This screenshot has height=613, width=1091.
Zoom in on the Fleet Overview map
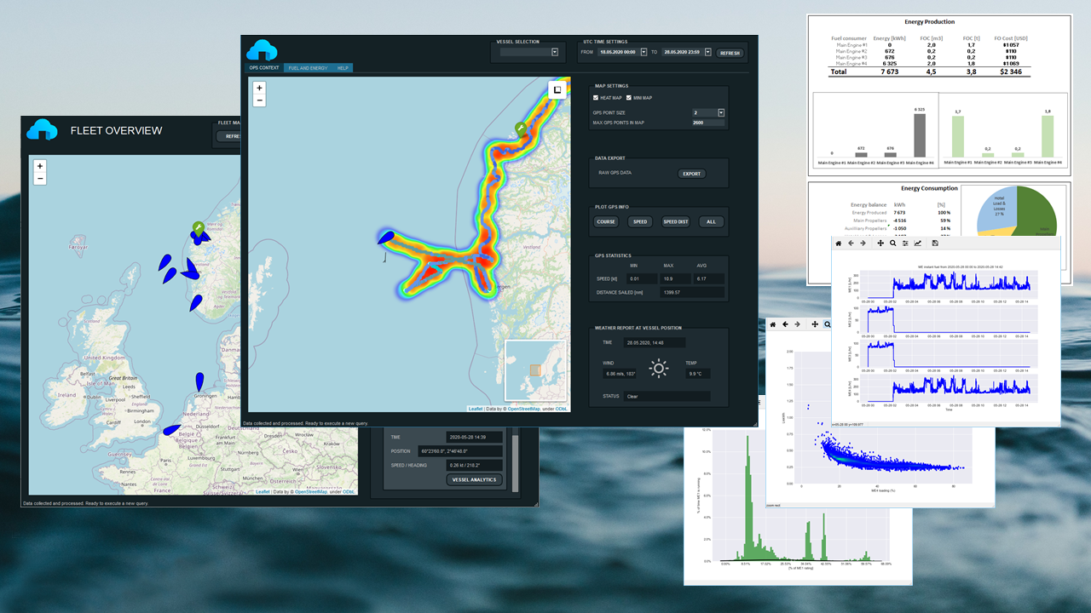pyautogui.click(x=40, y=166)
